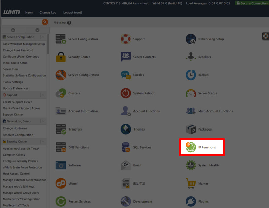Open the Backup clock icon

pyautogui.click(x=191, y=75)
